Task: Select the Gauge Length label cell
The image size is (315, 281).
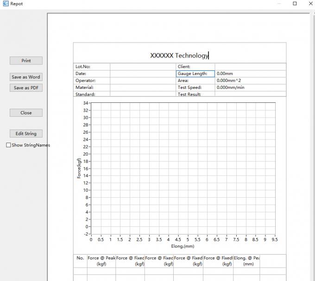Action: 195,74
